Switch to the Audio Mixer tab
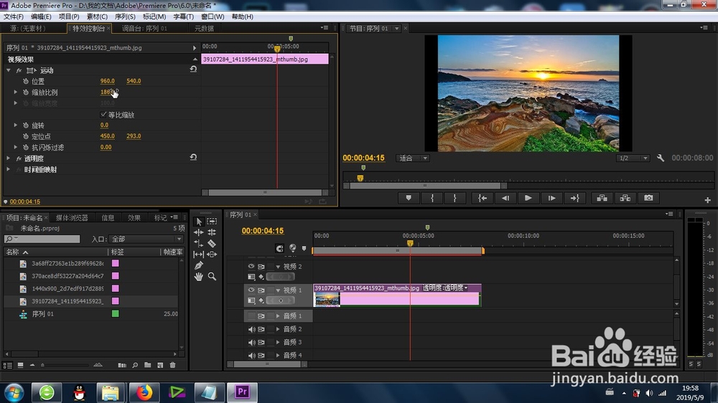 145,29
